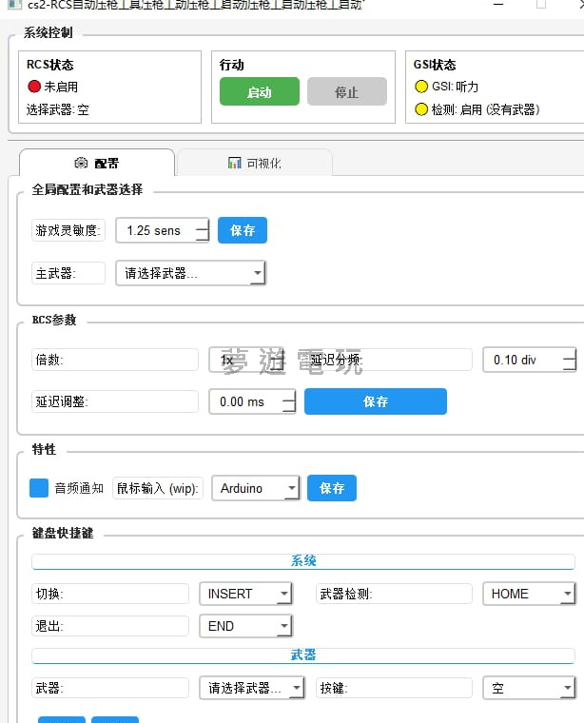Open the END exit hotkey dropdown
The height and width of the screenshot is (723, 584).
point(244,626)
